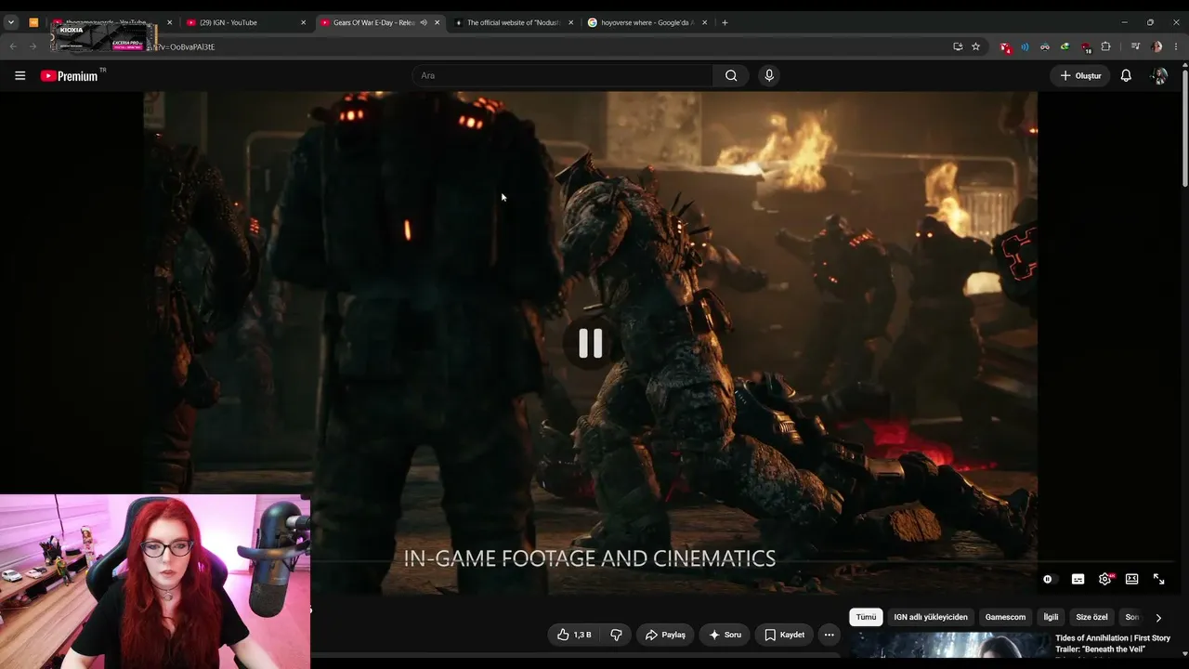Open the red extension with badge 4
Image resolution: width=1189 pixels, height=669 pixels.
point(1005,46)
